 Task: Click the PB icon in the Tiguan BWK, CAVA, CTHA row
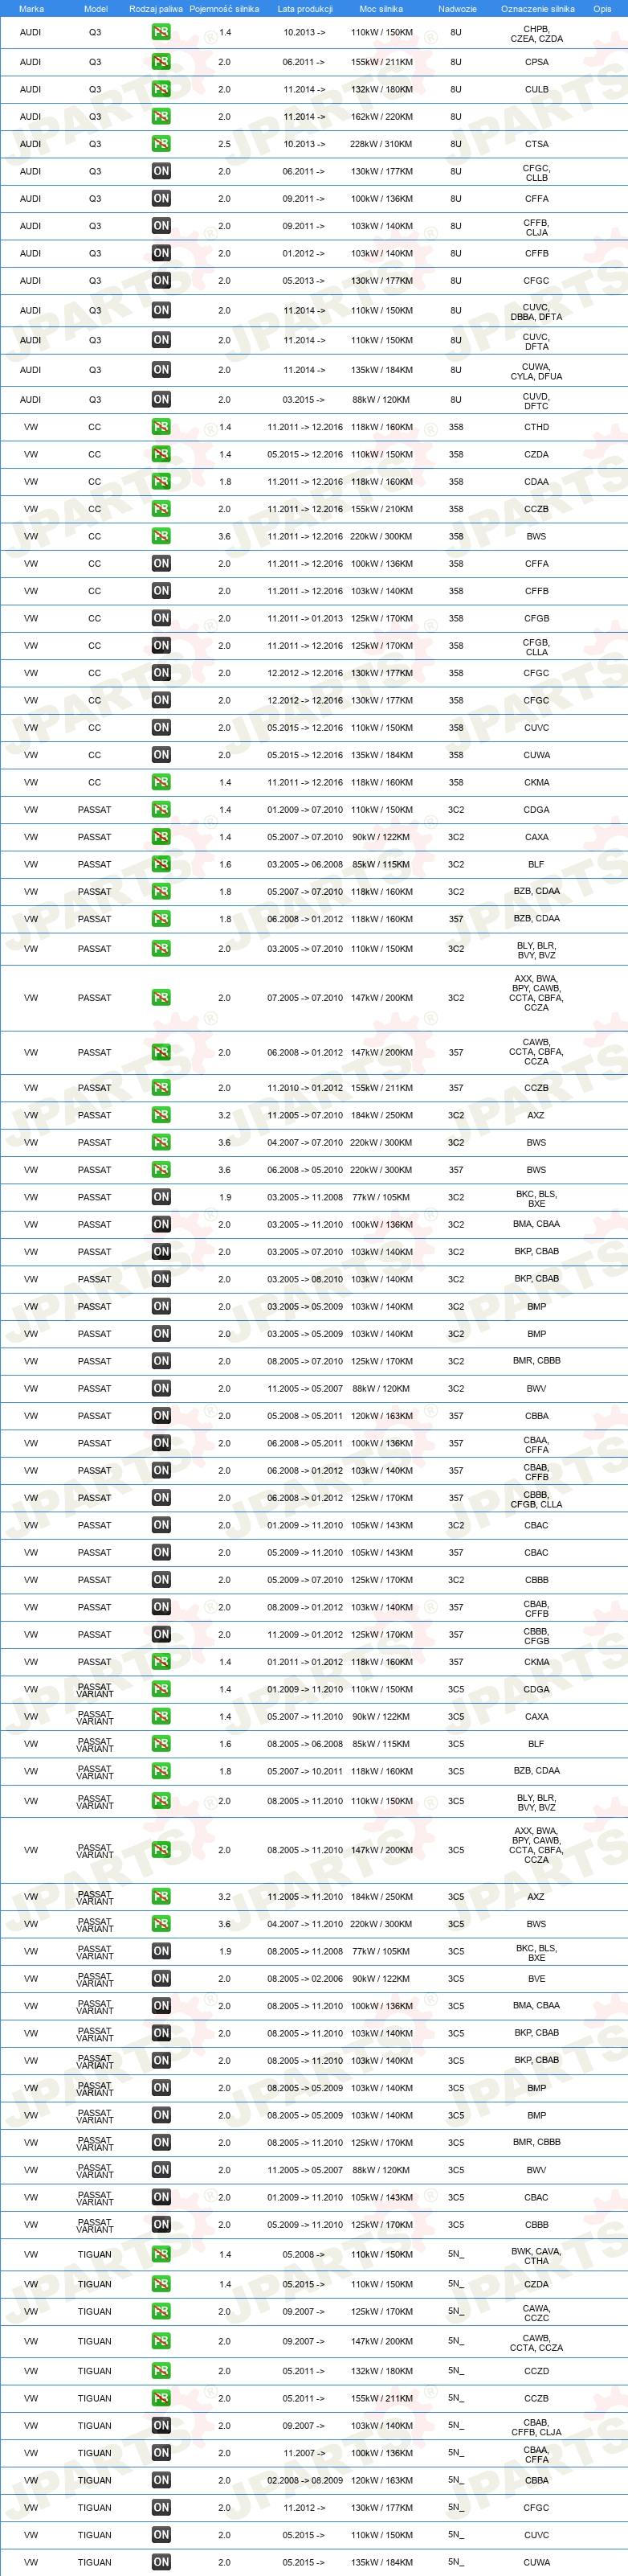(161, 2254)
